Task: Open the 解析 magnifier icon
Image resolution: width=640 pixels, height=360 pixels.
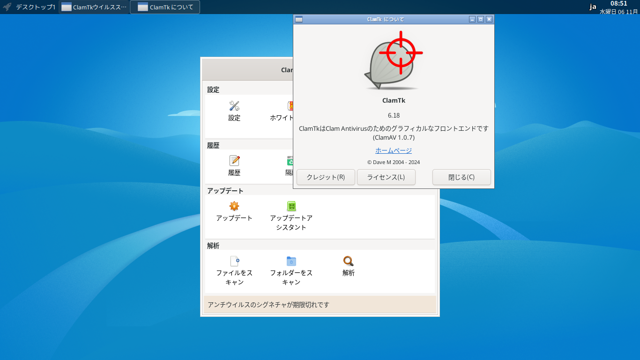Action: (348, 261)
